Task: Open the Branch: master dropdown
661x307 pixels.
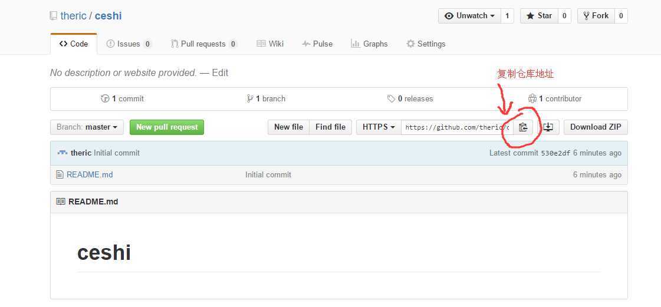Action: (87, 127)
